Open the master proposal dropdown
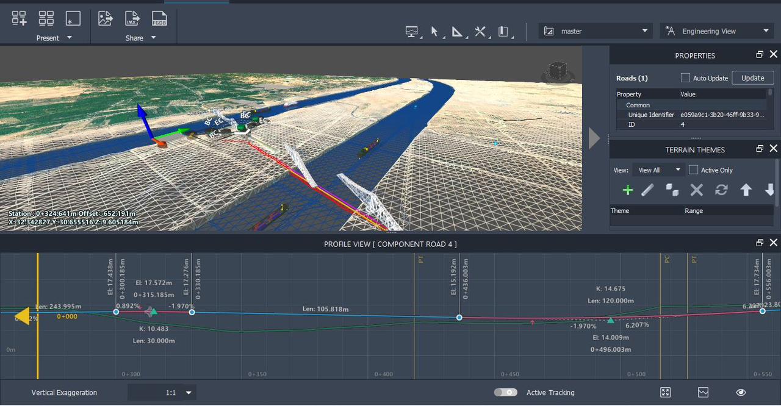The image size is (781, 406). coord(596,31)
